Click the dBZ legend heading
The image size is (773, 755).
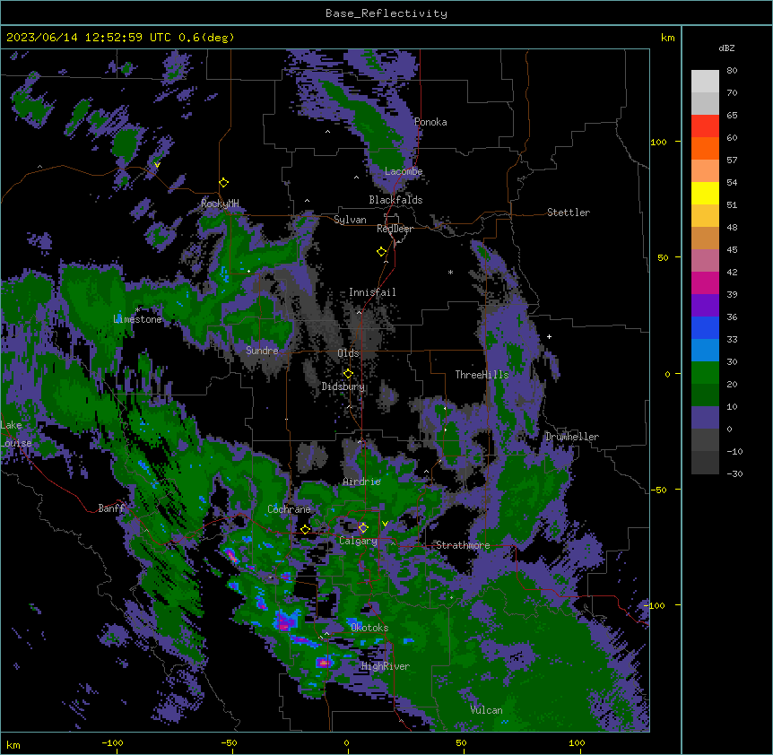point(726,48)
